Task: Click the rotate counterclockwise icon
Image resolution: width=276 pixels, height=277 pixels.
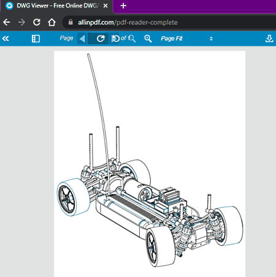Action: (x=115, y=39)
